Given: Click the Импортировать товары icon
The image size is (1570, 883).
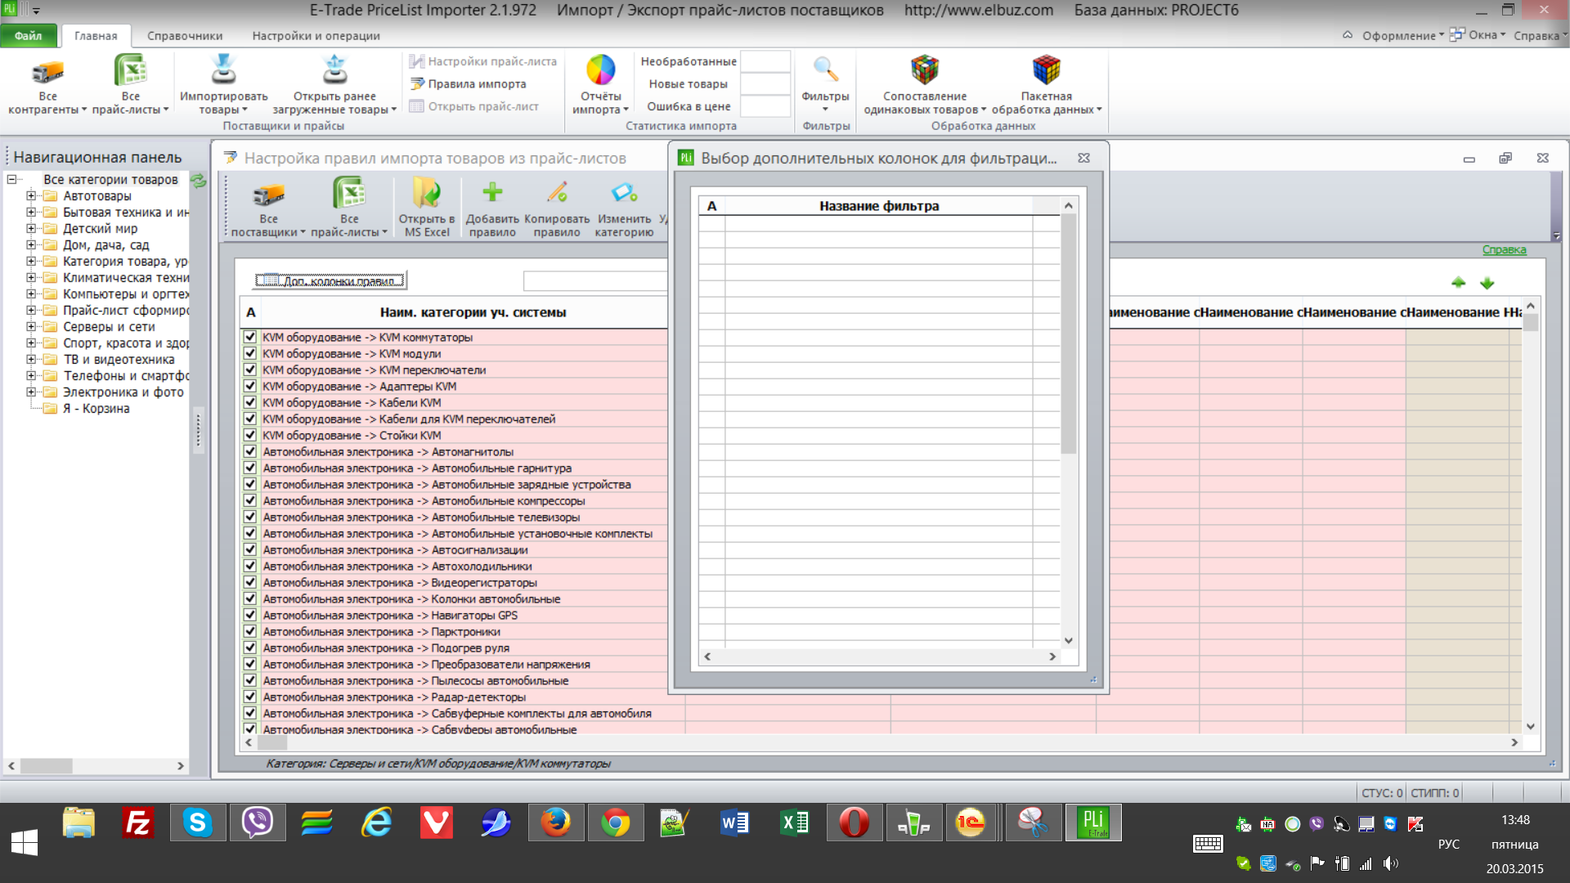Looking at the screenshot, I should coord(223,69).
